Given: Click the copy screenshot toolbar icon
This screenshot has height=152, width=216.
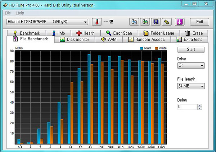Looking at the screenshot, I should click(x=145, y=22).
